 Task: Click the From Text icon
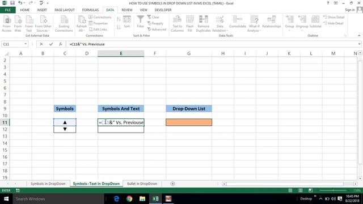tap(29, 24)
